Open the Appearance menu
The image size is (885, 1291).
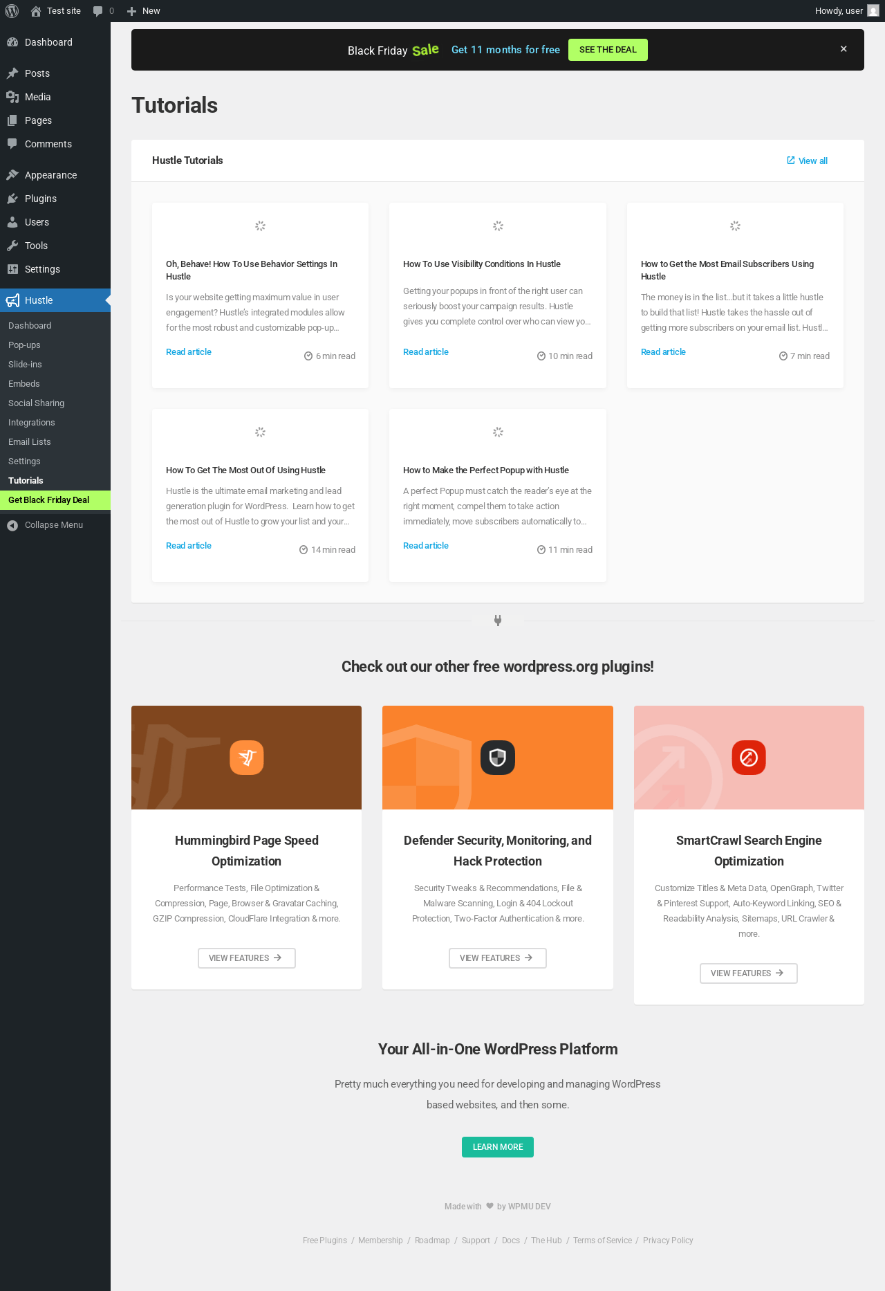(x=55, y=175)
